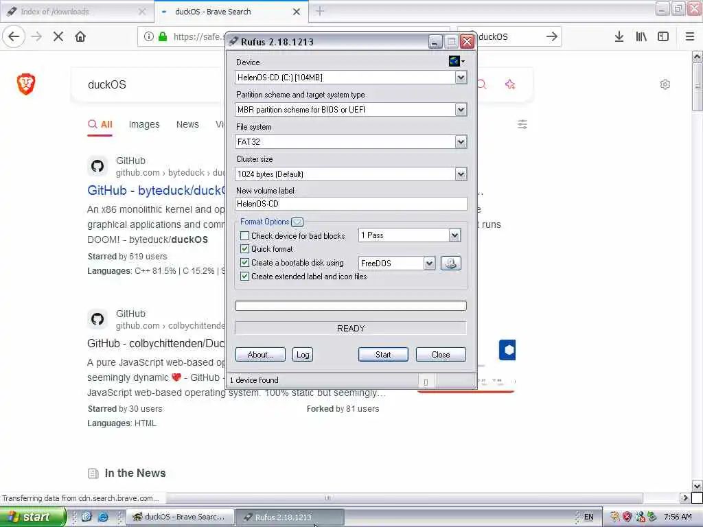This screenshot has width=703, height=527.
Task: Click the browser search field containing duckOS
Action: point(510,37)
